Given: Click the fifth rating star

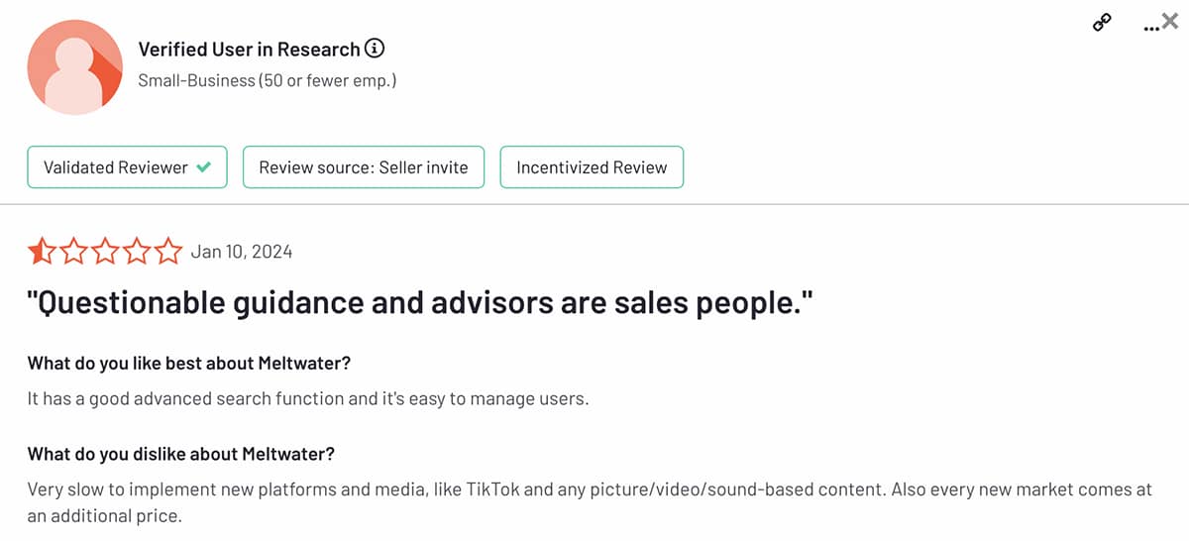Looking at the screenshot, I should point(167,252).
